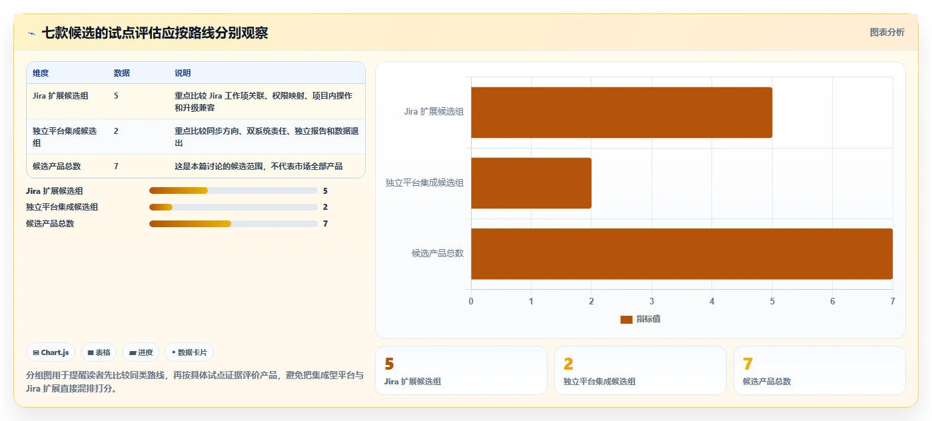Click the 数据 column header
The image size is (932, 421).
pyautogui.click(x=122, y=73)
